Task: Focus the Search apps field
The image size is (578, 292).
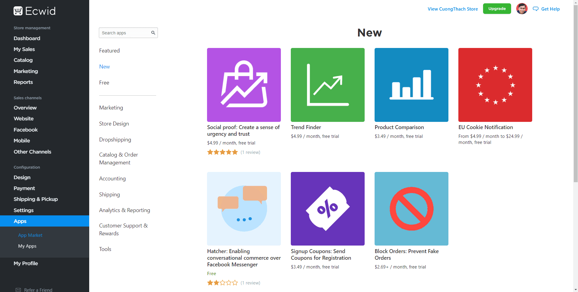Action: coord(128,33)
